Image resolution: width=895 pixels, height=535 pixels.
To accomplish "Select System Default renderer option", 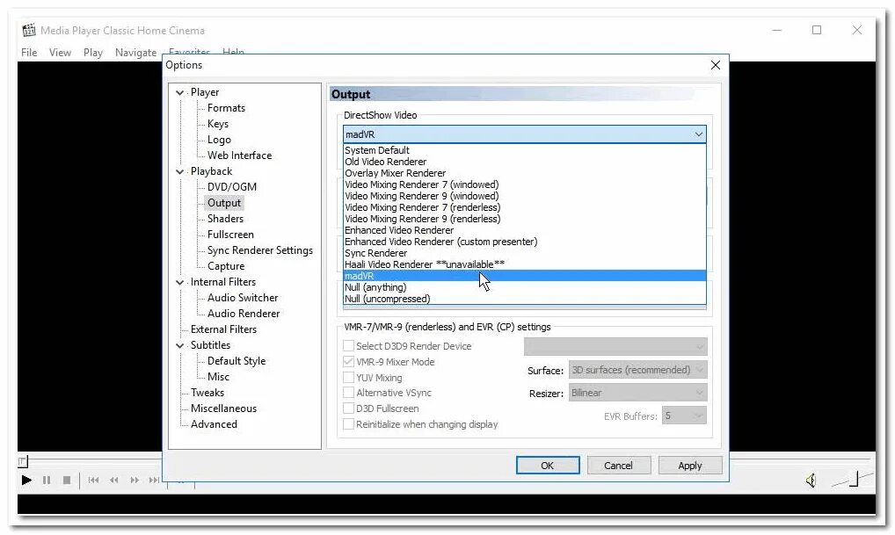I will pyautogui.click(x=525, y=150).
